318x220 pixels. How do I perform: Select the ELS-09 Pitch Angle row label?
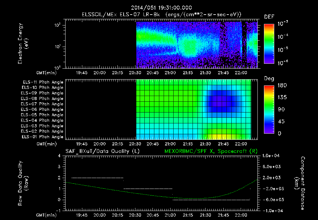pyautogui.click(x=42, y=93)
